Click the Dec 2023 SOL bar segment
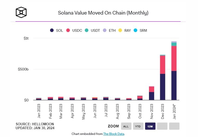 coord(162,87)
